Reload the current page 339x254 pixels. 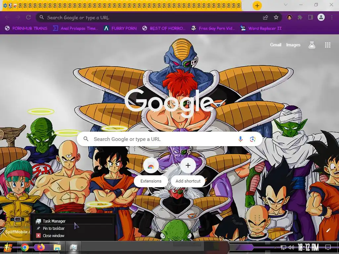[x=28, y=18]
